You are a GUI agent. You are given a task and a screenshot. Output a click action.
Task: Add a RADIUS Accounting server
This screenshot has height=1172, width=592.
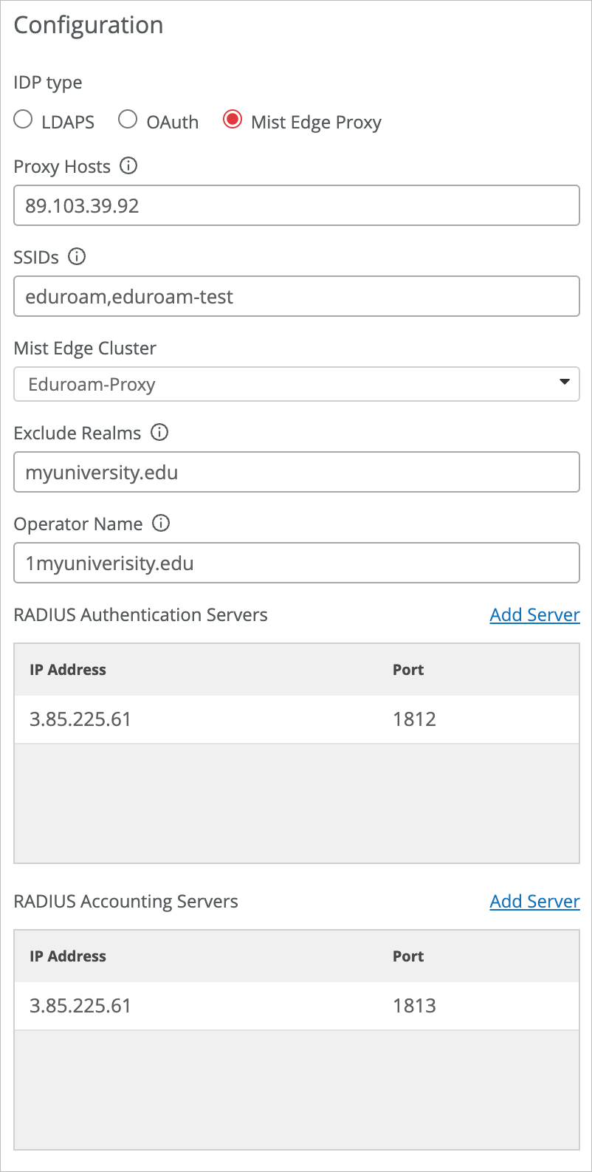tap(534, 901)
